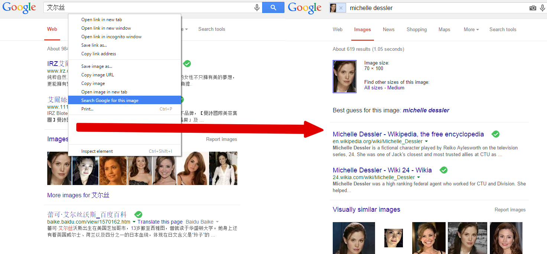Click green checkmark next to Baidu Baike result title

pos(138,215)
